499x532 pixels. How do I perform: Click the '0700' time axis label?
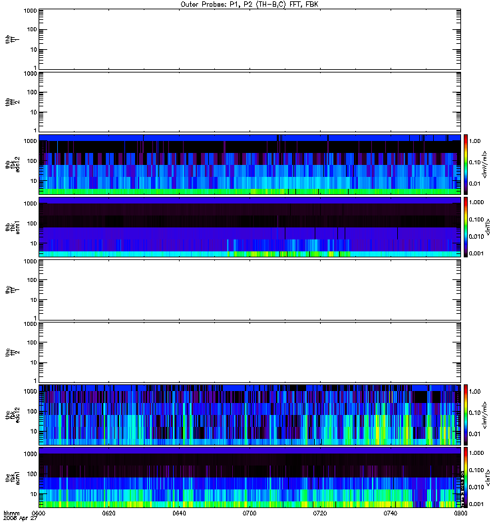(x=249, y=513)
